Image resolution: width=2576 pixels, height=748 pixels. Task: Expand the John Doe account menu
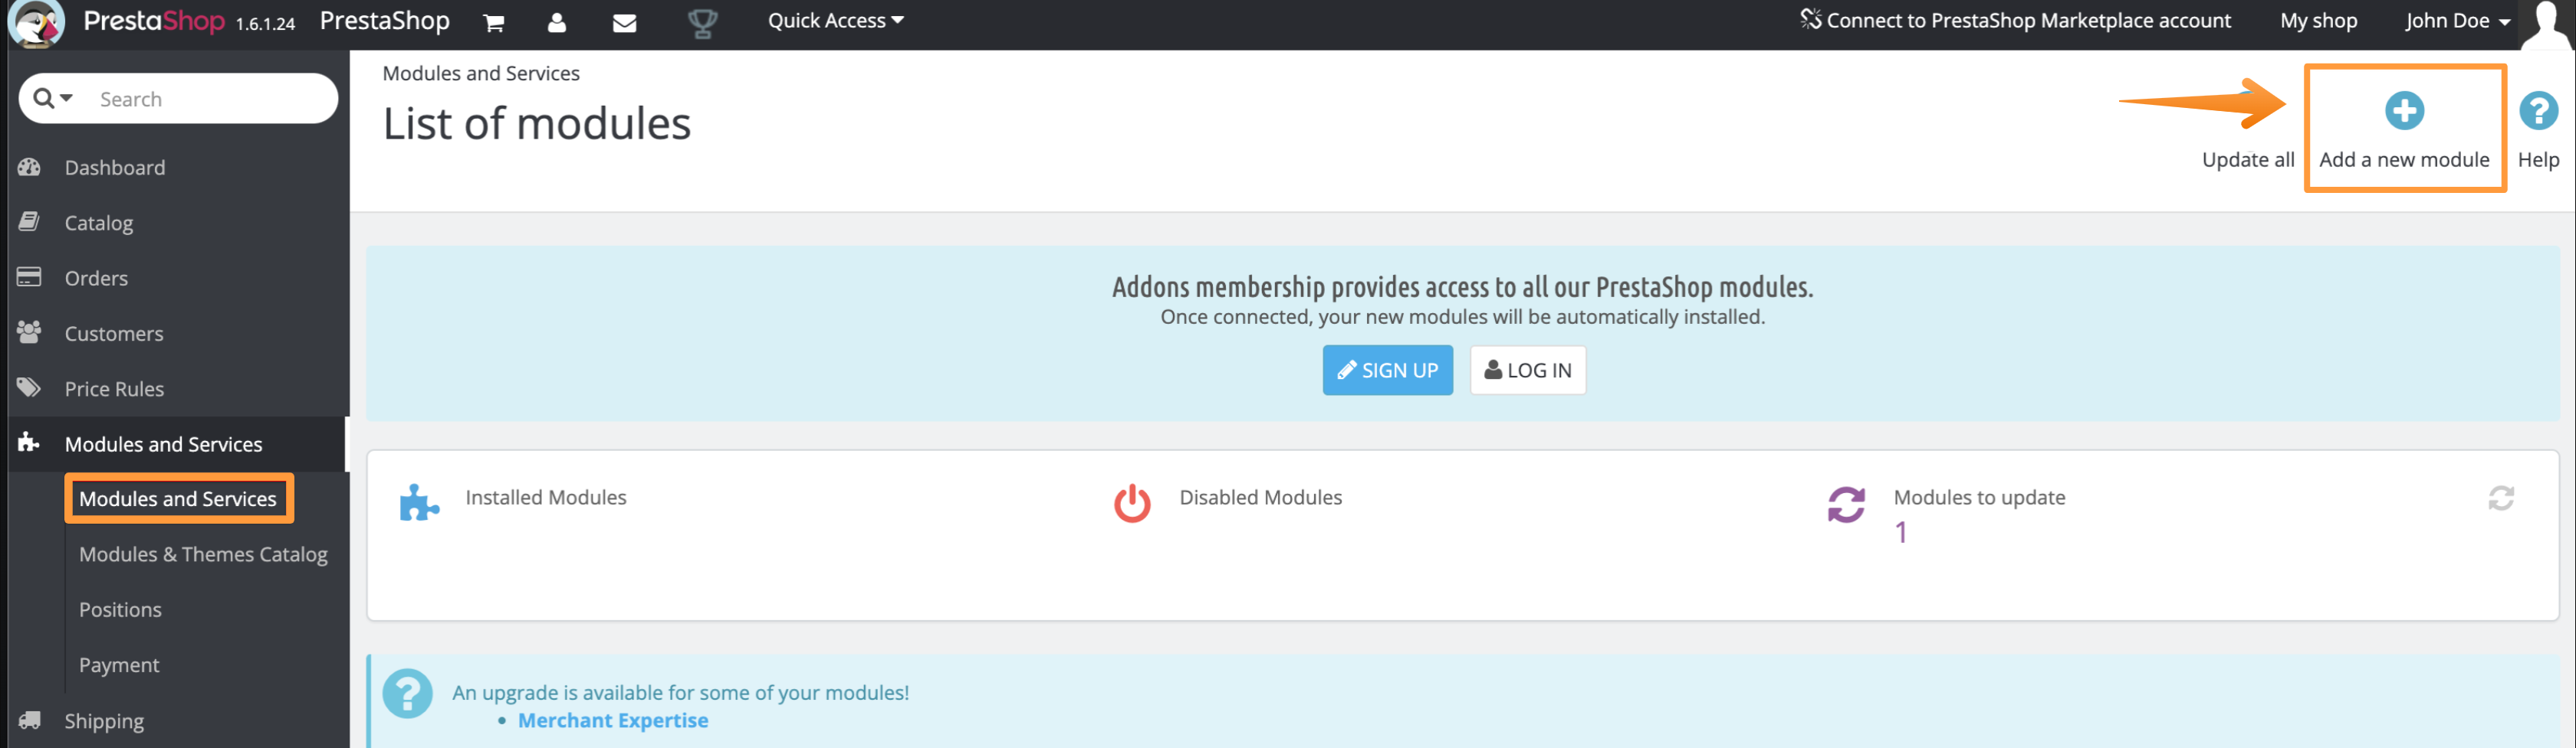pos(2457,20)
